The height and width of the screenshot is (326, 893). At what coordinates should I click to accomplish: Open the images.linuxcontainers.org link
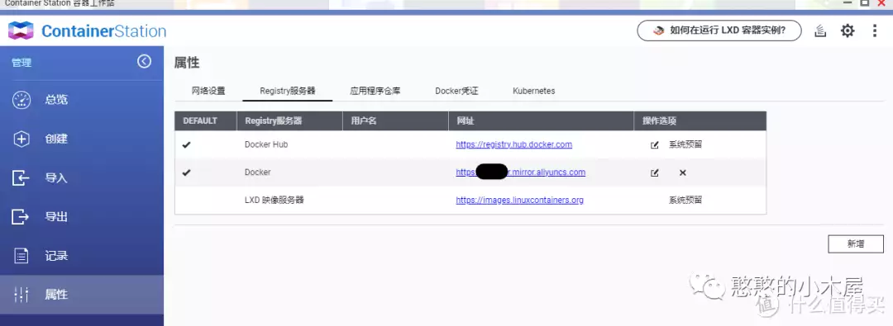tap(519, 201)
